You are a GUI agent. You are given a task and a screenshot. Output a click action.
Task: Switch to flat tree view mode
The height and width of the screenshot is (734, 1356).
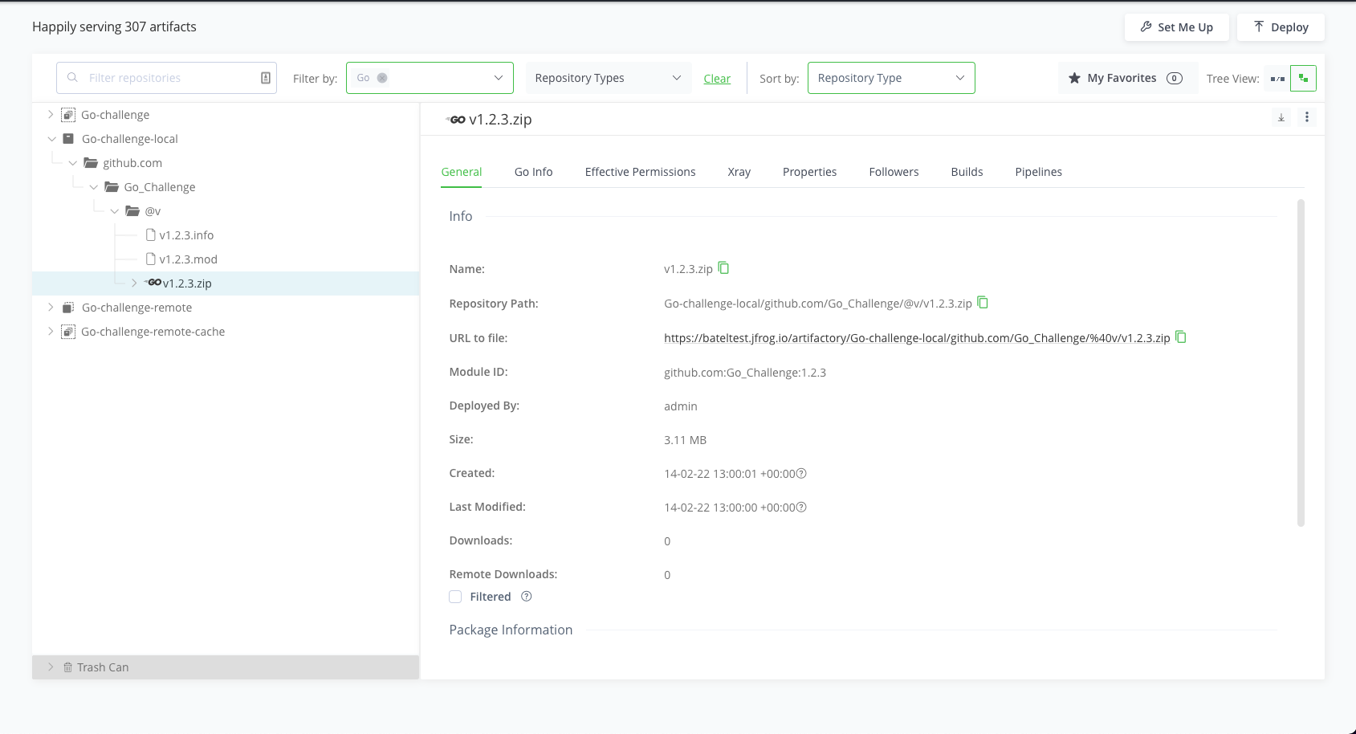pos(1277,79)
